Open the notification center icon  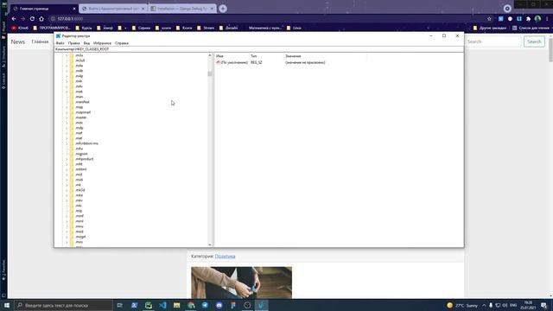tap(544, 305)
